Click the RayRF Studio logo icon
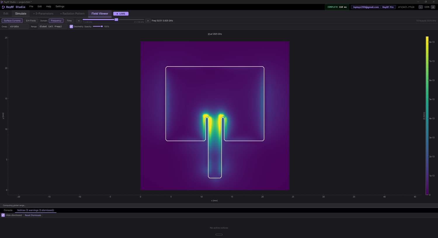The image size is (438, 238). pyautogui.click(x=3, y=7)
